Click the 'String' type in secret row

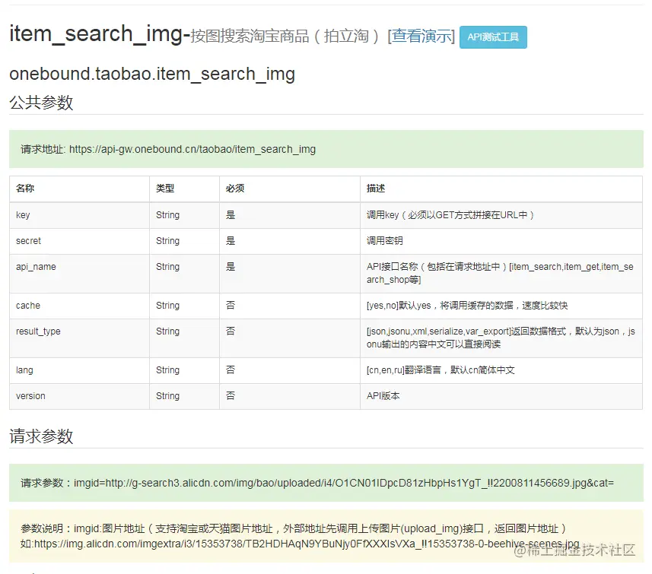167,241
